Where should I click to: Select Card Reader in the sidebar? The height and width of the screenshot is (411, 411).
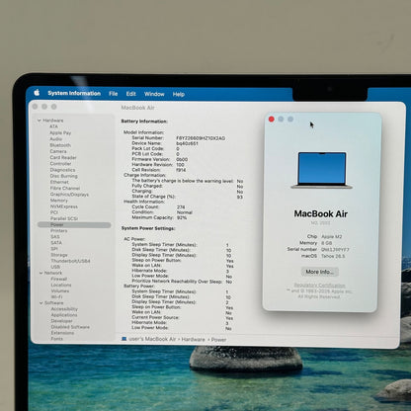point(63,157)
